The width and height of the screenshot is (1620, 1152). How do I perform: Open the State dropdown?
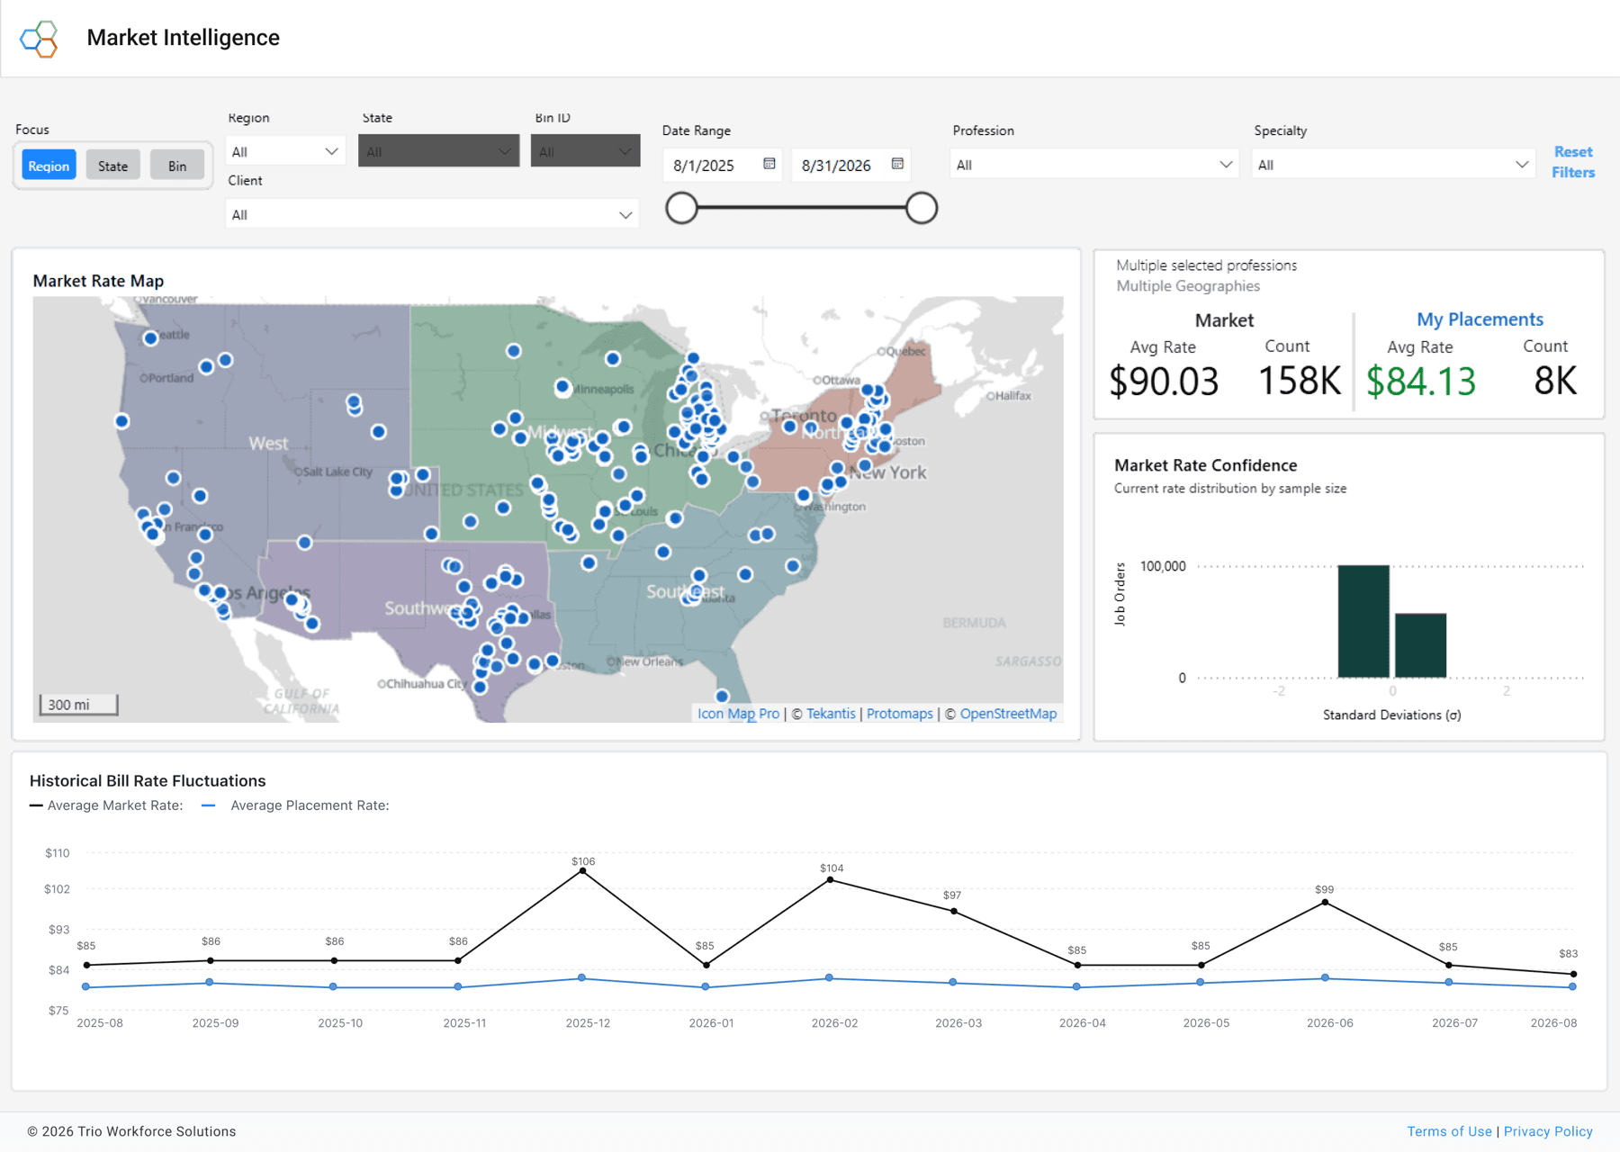(x=438, y=151)
